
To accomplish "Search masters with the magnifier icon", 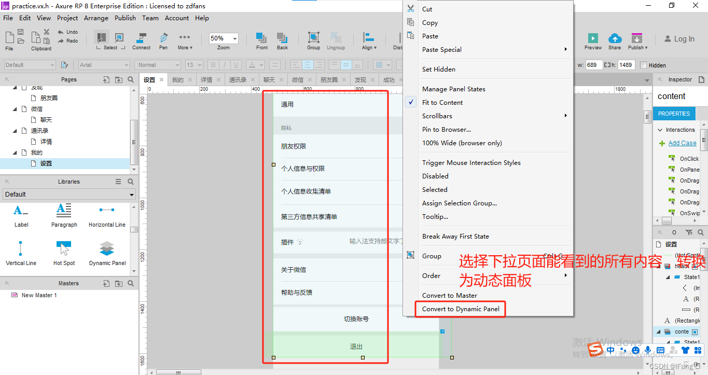I will pyautogui.click(x=131, y=283).
